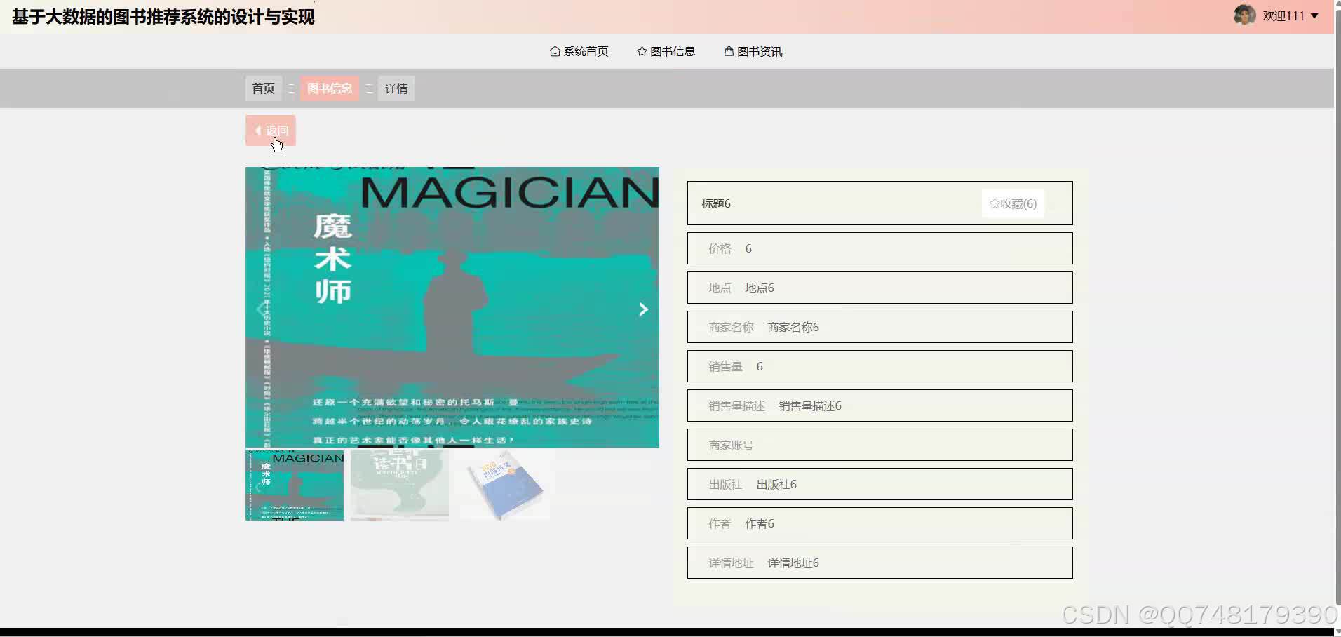The width and height of the screenshot is (1341, 637).
Task: Click the third book thumbnail below the carousel
Action: pos(504,485)
